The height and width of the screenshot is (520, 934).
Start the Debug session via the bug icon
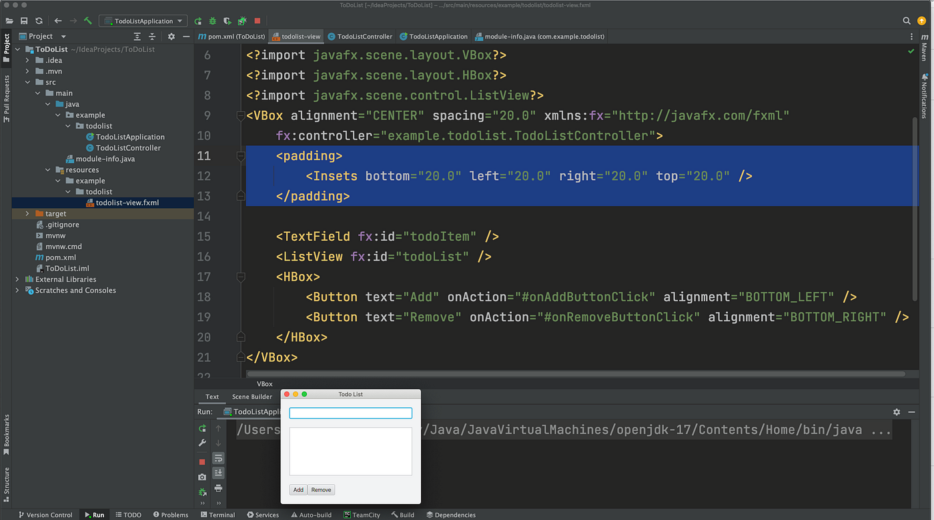click(x=214, y=21)
